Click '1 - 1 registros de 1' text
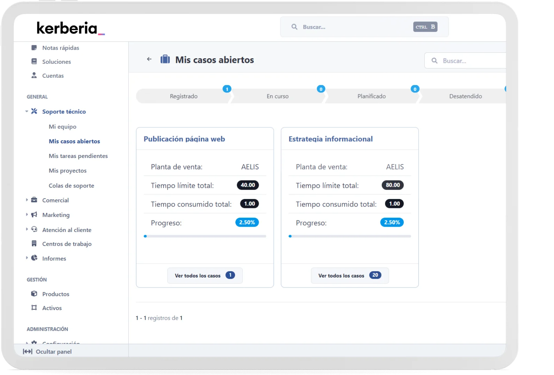 pos(159,318)
